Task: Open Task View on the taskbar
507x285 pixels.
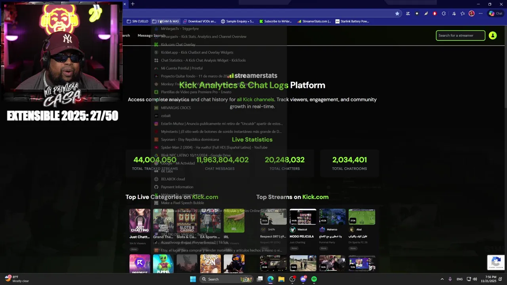Action: tap(260, 279)
